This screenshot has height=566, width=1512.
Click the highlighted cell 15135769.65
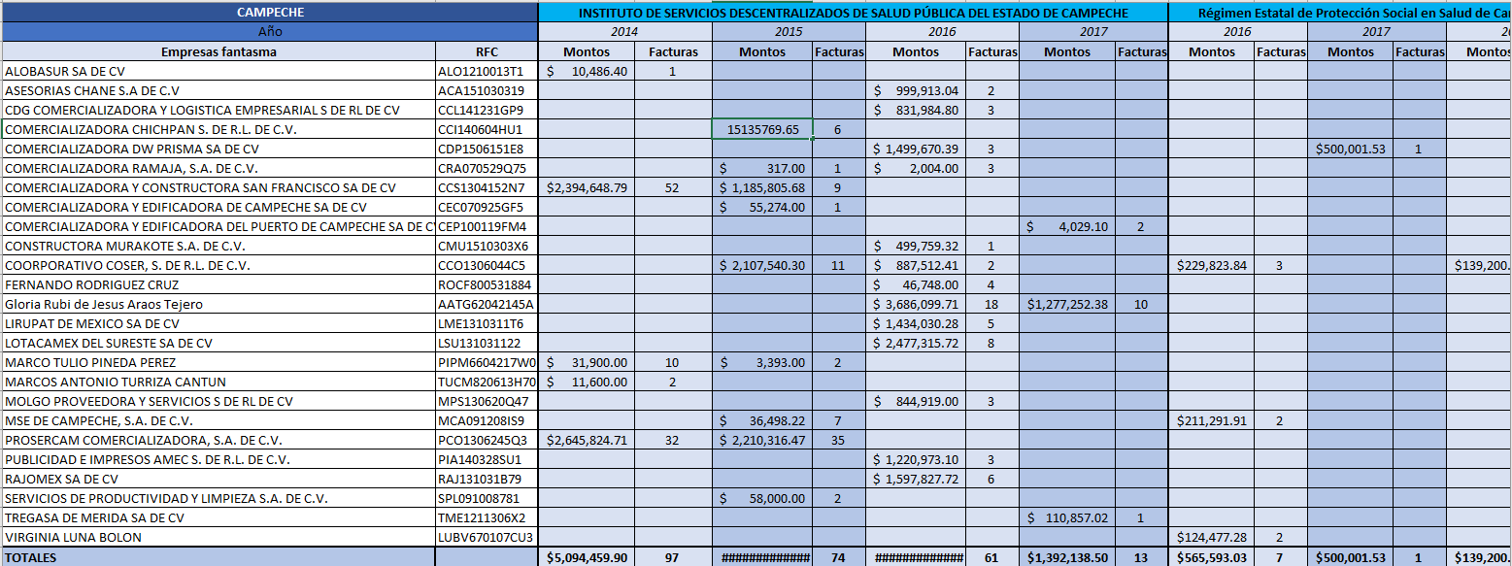[762, 129]
